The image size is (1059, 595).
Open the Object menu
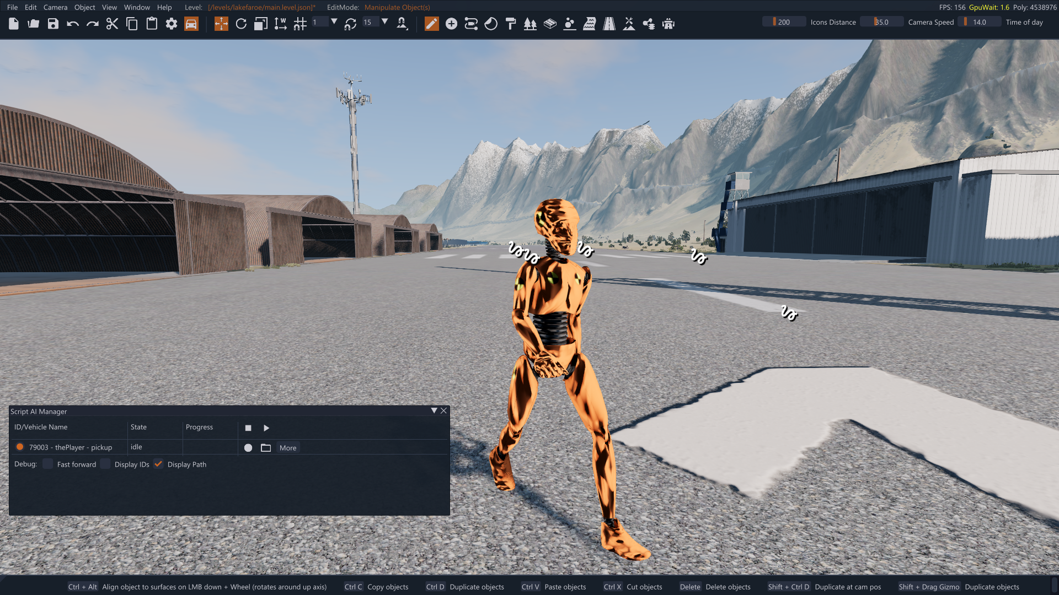pyautogui.click(x=84, y=7)
